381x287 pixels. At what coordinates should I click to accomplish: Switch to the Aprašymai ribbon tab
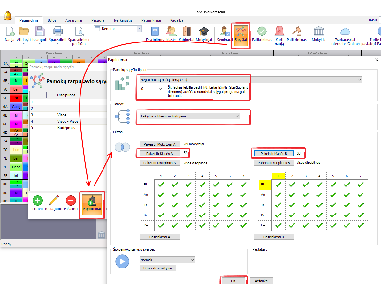tap(73, 20)
